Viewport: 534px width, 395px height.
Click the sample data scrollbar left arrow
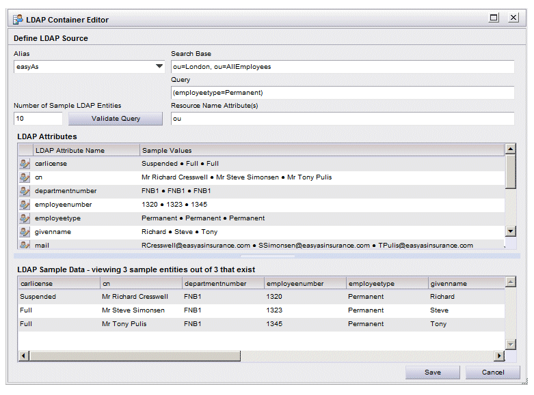tap(23, 356)
